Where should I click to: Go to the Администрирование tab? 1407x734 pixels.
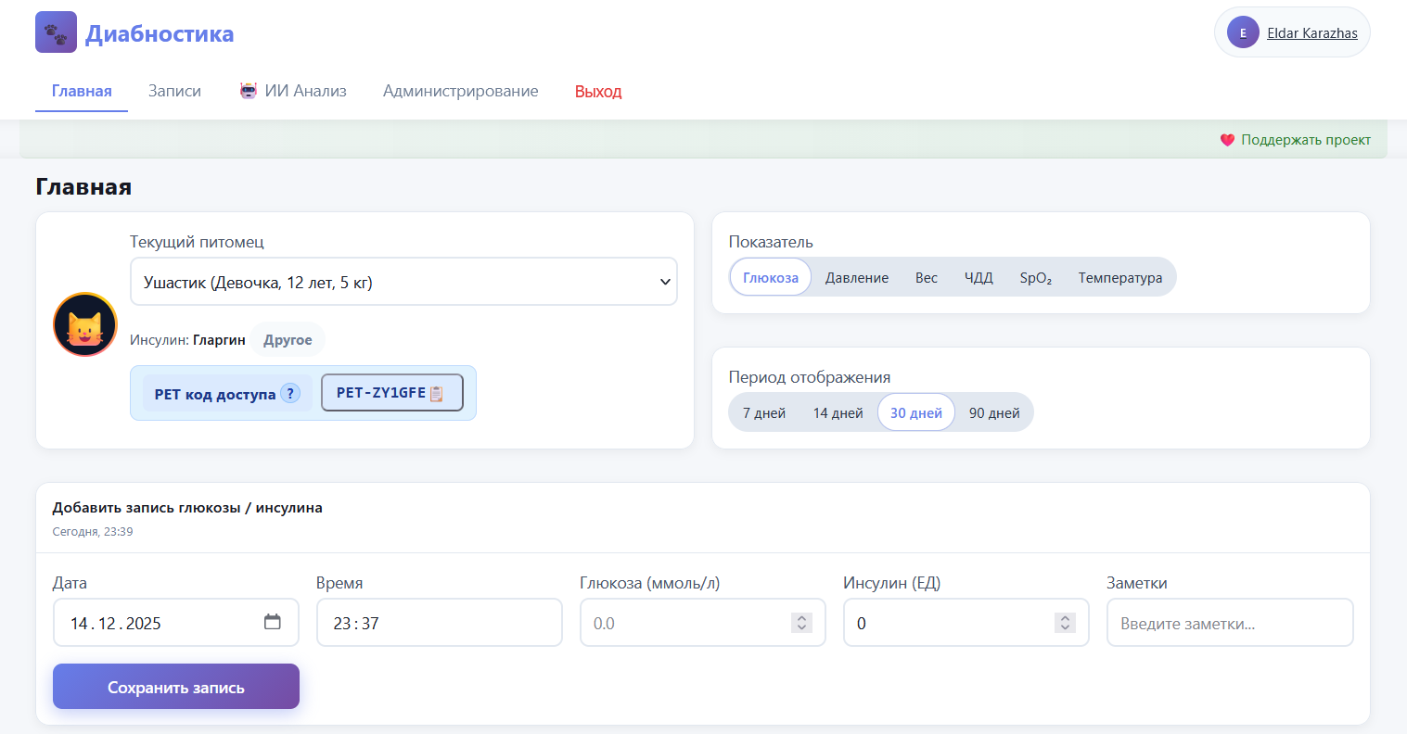click(460, 91)
